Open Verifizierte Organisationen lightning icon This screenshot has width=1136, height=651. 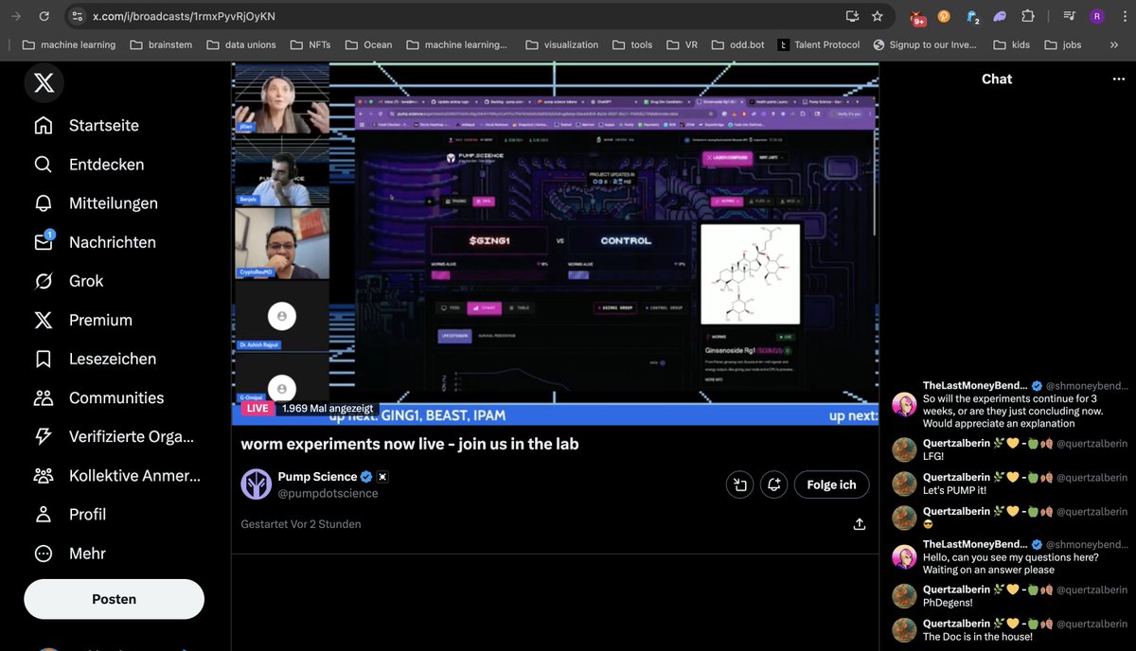click(x=44, y=436)
